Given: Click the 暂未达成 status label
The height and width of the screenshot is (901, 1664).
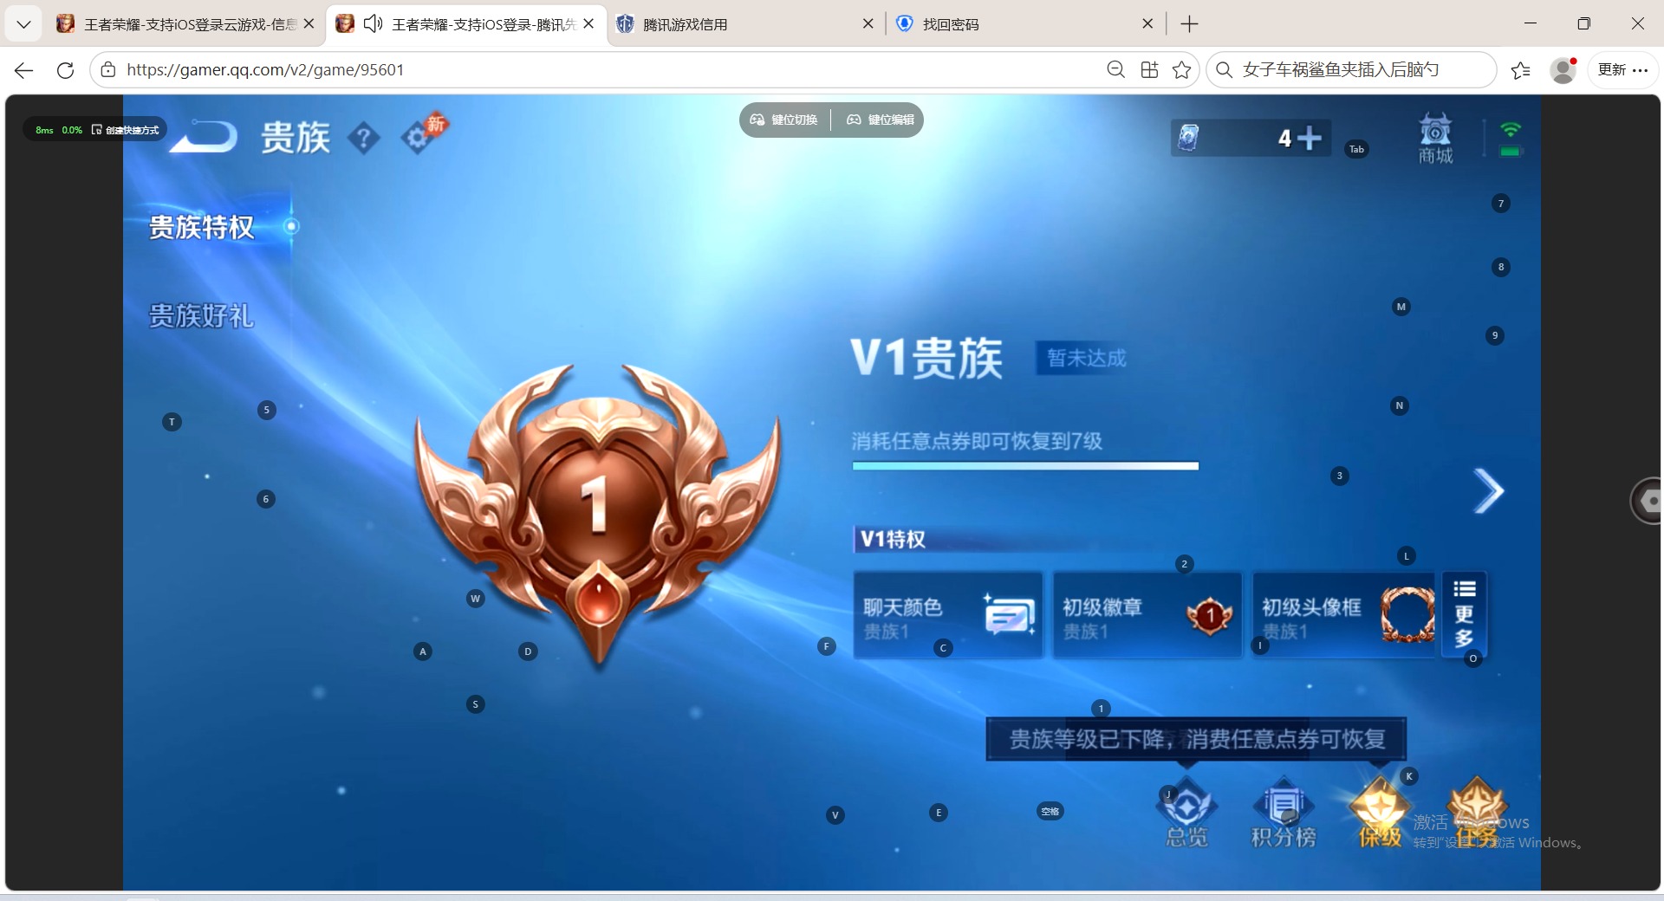Looking at the screenshot, I should point(1086,358).
